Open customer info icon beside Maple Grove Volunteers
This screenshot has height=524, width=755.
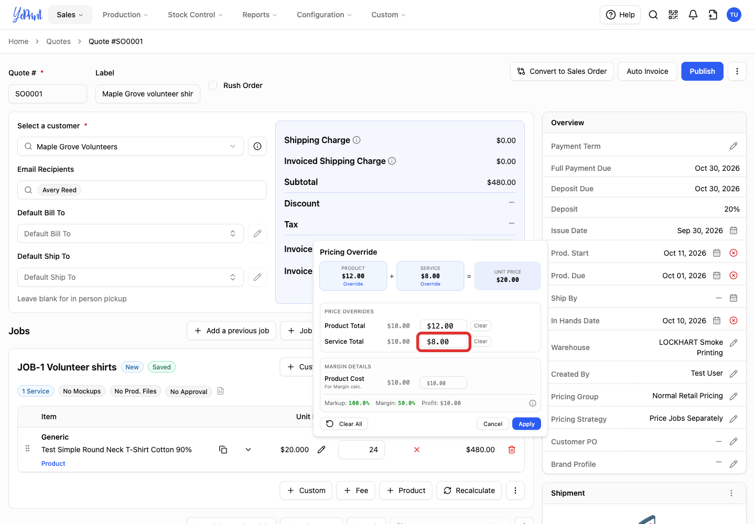tap(257, 146)
